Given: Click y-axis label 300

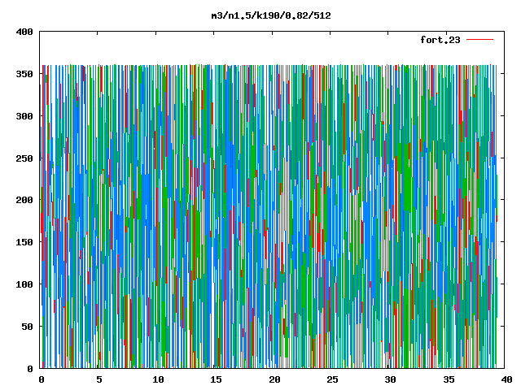Looking at the screenshot, I should click(24, 116).
